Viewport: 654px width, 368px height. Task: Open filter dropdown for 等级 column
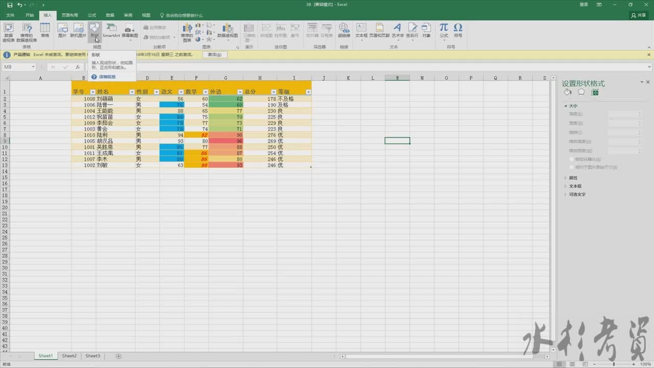pyautogui.click(x=308, y=92)
